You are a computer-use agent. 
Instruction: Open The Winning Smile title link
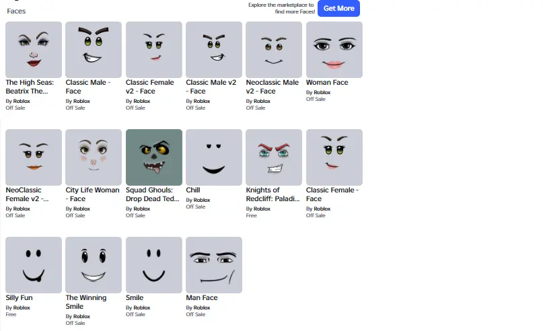click(x=86, y=302)
